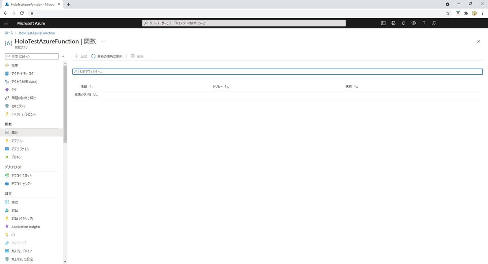This screenshot has height=264, width=488.
Task: Open the feedback icon in top bar
Action: click(x=434, y=23)
